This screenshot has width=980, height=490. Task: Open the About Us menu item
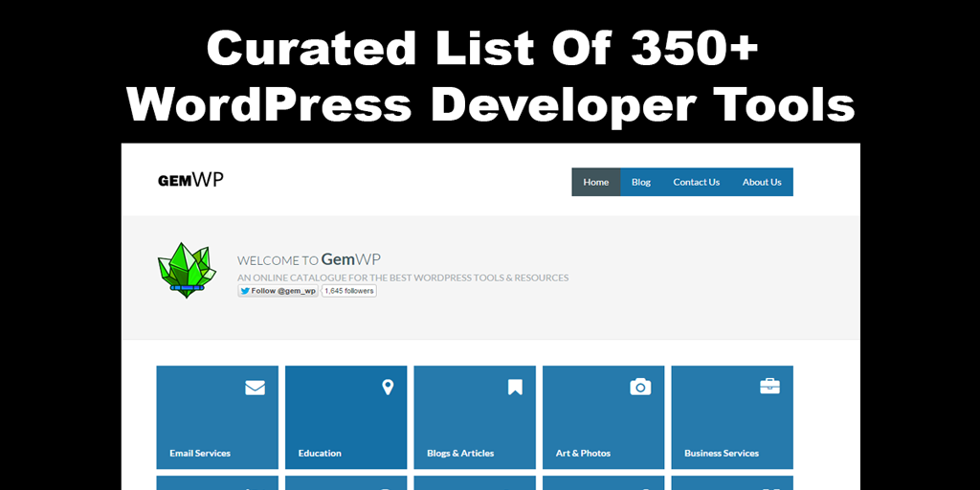pyautogui.click(x=762, y=182)
